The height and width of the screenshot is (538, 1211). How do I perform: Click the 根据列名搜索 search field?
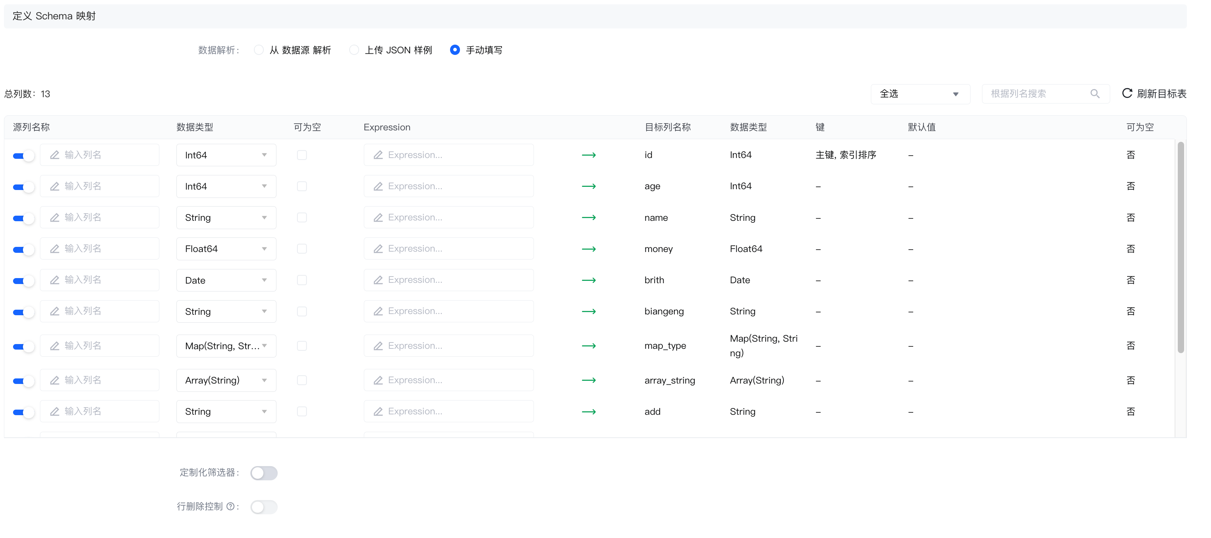1046,94
